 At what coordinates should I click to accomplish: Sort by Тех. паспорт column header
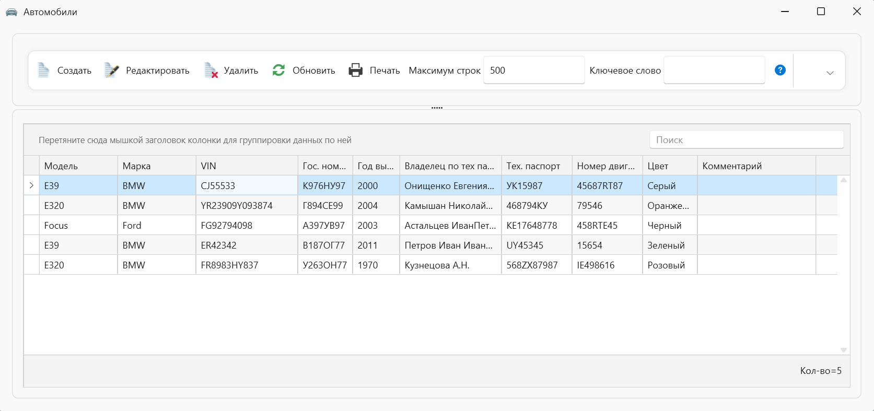pos(537,166)
